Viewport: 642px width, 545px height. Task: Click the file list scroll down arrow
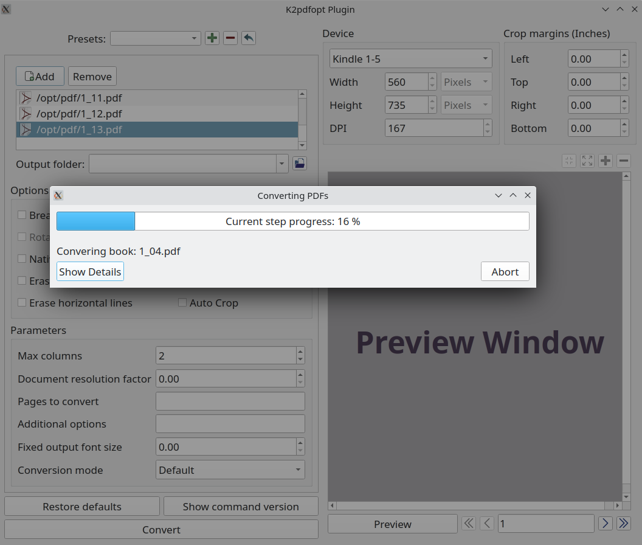(302, 145)
